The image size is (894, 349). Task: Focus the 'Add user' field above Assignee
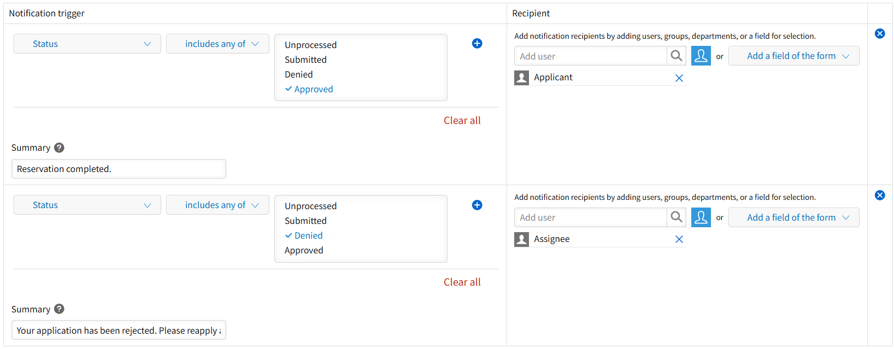click(590, 217)
